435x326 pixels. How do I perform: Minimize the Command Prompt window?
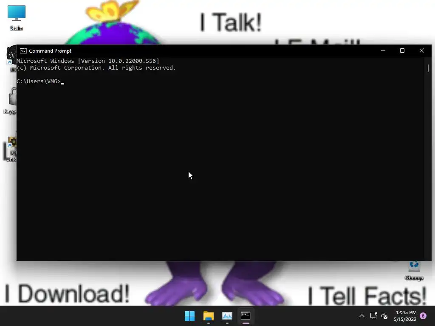(383, 51)
